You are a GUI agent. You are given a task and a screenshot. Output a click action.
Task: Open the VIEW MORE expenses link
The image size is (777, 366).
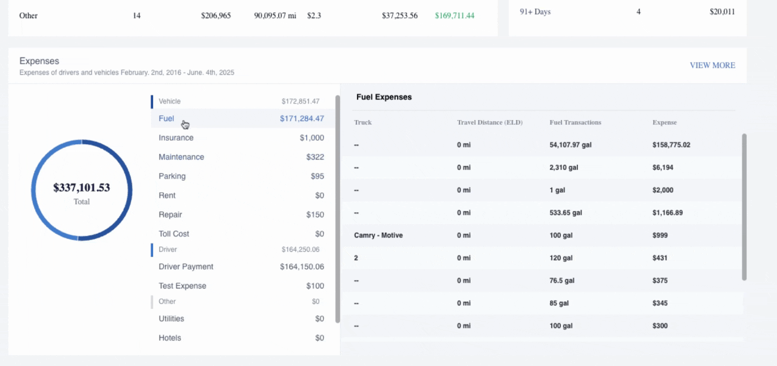tap(712, 65)
